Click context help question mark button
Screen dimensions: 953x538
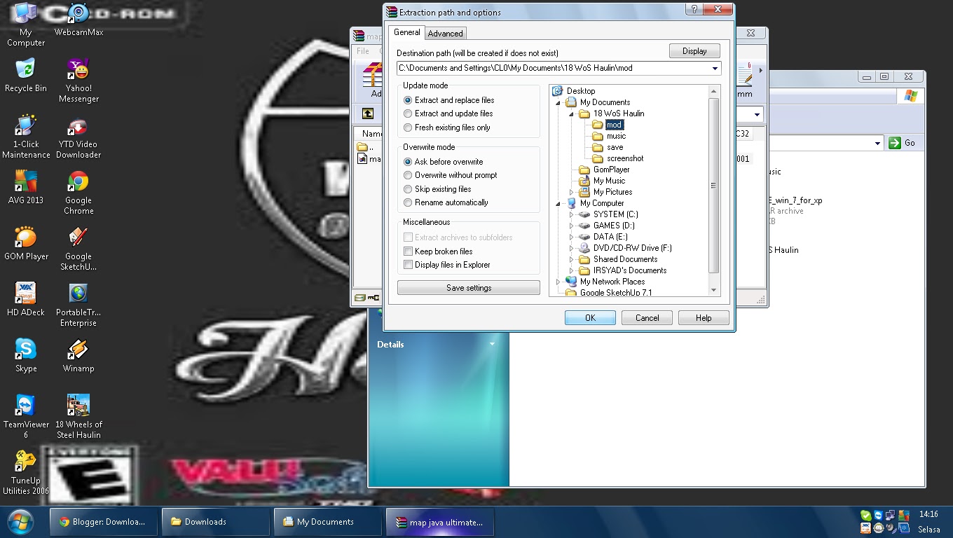(693, 10)
